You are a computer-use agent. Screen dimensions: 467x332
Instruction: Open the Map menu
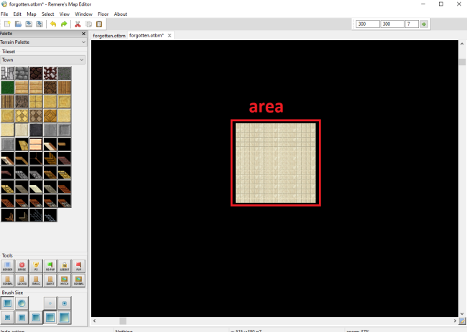pos(31,14)
